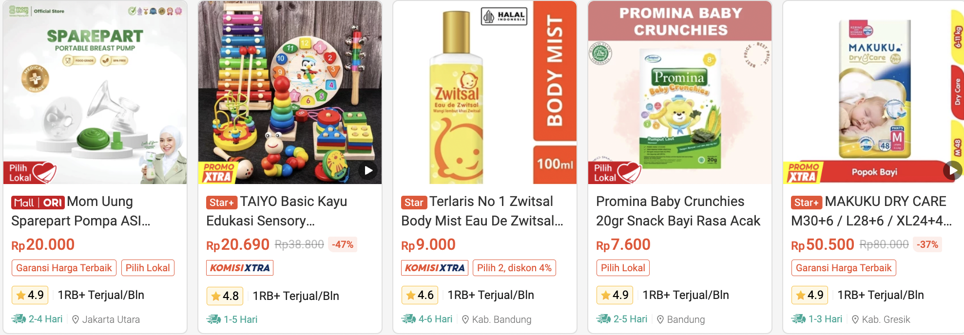Image resolution: width=964 pixels, height=335 pixels.
Task: Open Promina Baby Crunchies 20gr product title
Action: 677,211
